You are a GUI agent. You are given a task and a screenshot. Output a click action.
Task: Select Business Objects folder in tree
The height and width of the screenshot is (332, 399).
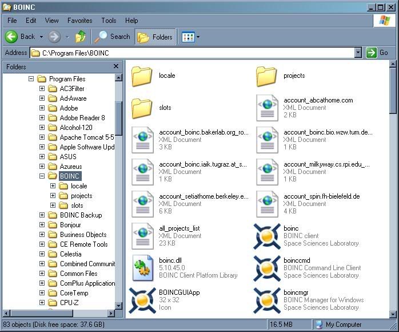(x=83, y=235)
